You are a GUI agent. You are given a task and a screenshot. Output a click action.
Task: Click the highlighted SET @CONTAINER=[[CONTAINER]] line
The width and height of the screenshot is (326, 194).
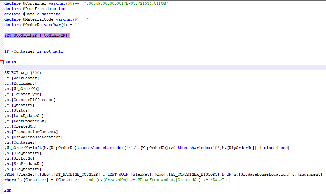click(37, 35)
